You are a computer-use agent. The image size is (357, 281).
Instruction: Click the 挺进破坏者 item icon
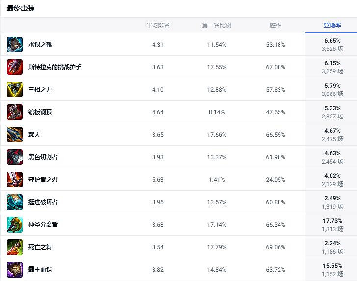(x=15, y=202)
